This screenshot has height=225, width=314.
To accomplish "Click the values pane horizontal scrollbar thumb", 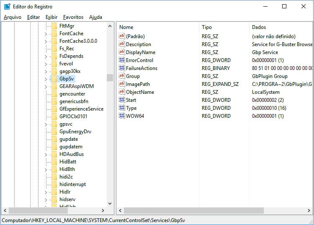I will click(x=194, y=210).
